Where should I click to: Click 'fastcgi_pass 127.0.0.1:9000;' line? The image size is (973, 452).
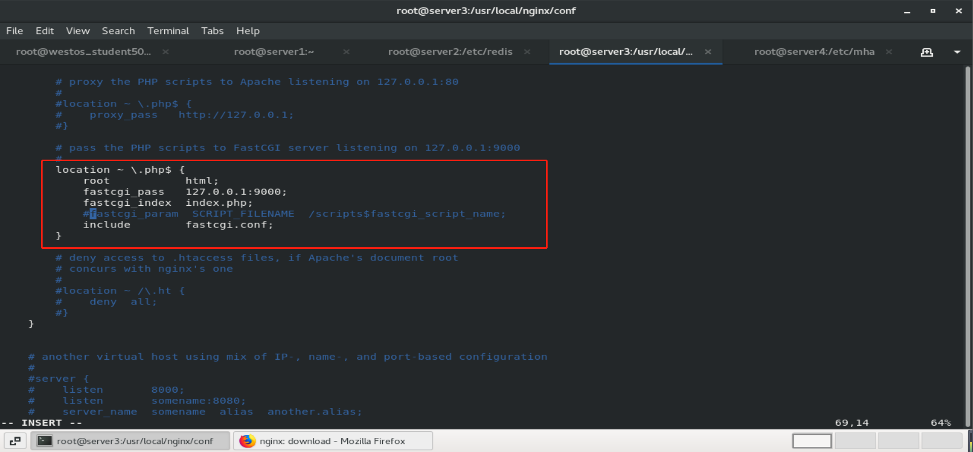coord(185,192)
